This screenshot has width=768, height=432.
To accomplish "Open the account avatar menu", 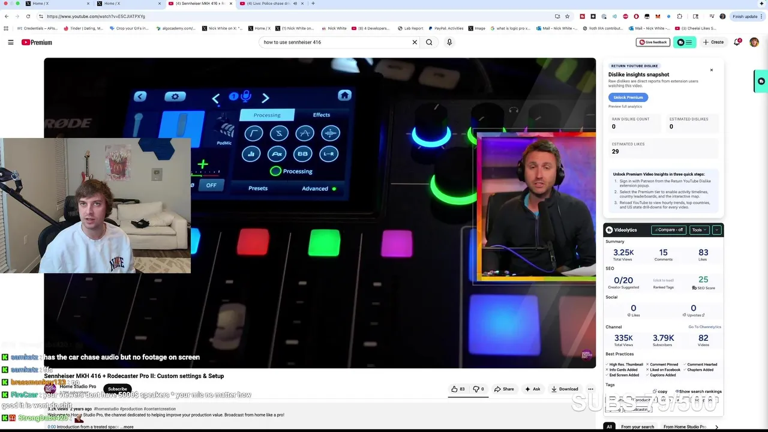I will click(754, 42).
